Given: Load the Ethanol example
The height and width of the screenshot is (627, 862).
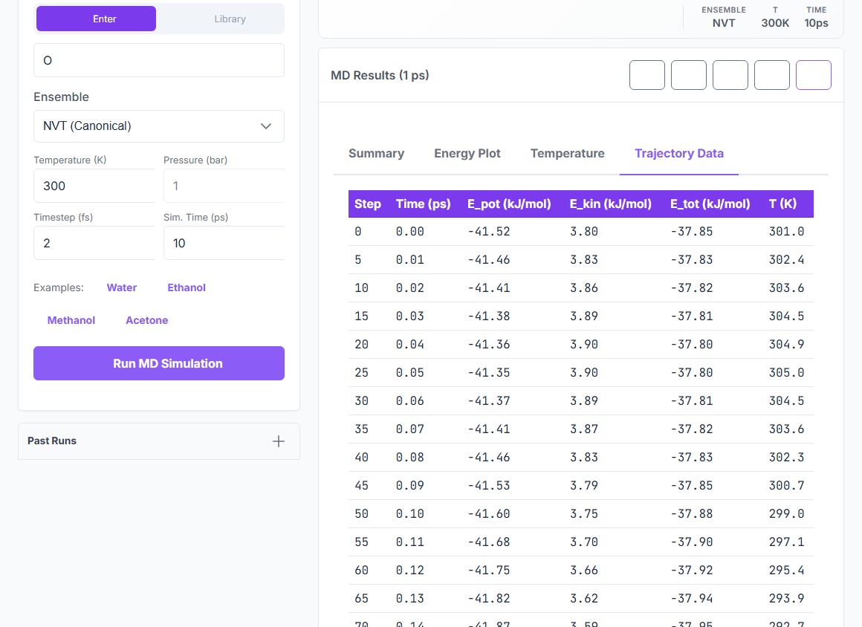Looking at the screenshot, I should [187, 287].
